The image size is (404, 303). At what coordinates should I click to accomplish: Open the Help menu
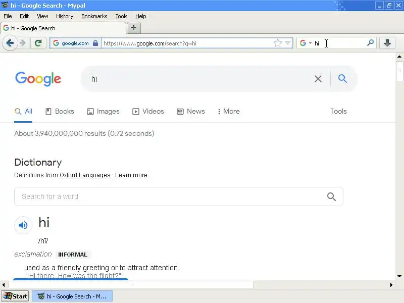141,16
